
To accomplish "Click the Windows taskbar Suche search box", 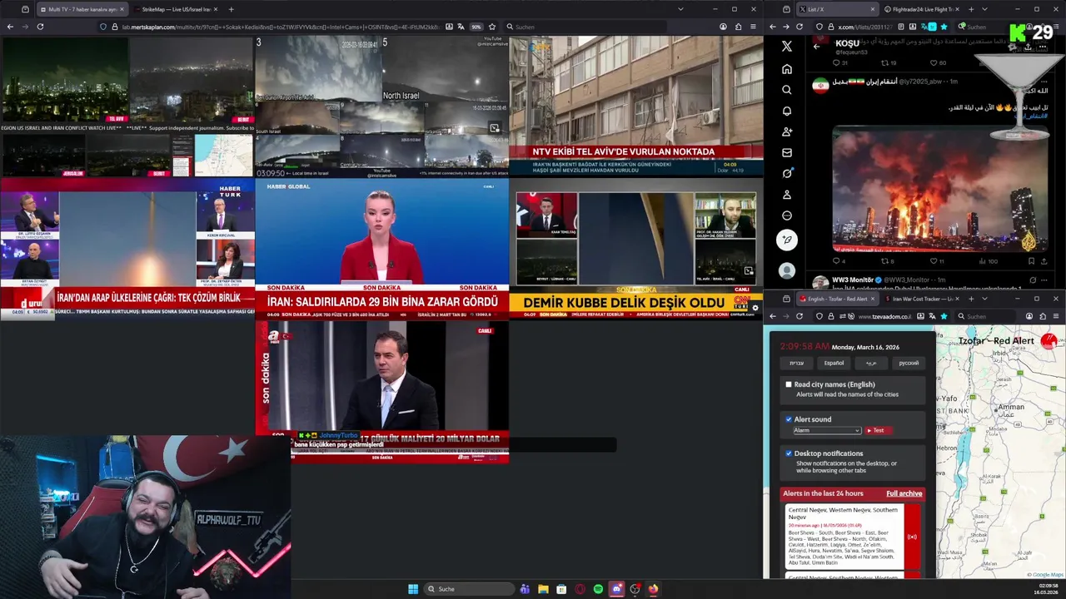I will point(468,589).
